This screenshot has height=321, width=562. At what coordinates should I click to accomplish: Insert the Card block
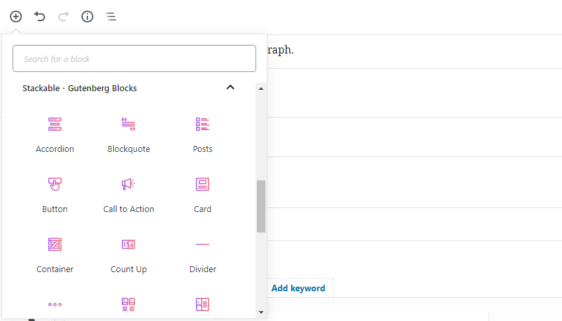pyautogui.click(x=203, y=195)
